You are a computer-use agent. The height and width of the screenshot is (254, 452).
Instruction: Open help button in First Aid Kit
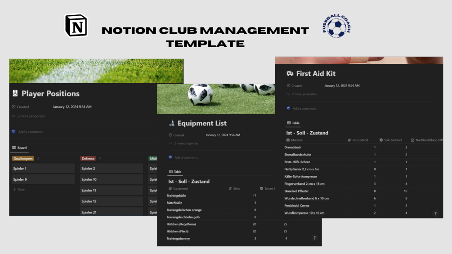point(435,214)
